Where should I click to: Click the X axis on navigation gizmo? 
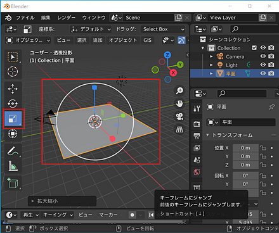[173, 73]
